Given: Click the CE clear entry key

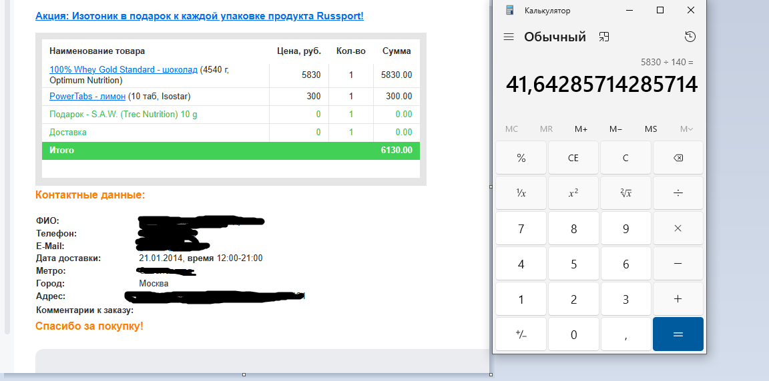Looking at the screenshot, I should [x=573, y=157].
